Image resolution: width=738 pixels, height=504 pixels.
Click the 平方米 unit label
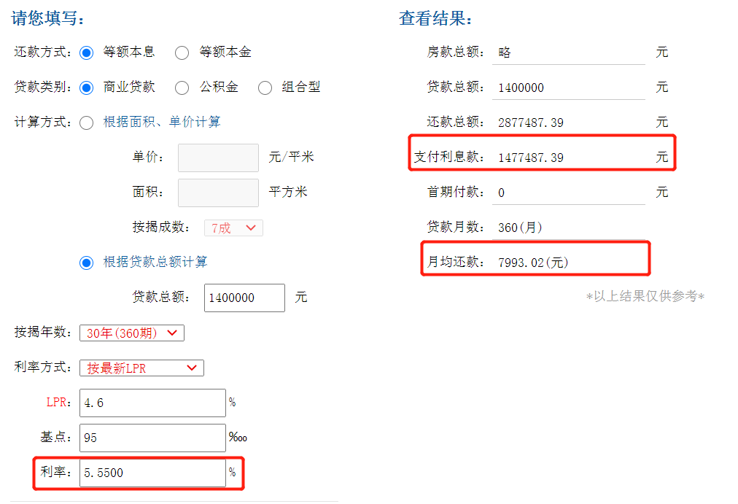click(288, 192)
